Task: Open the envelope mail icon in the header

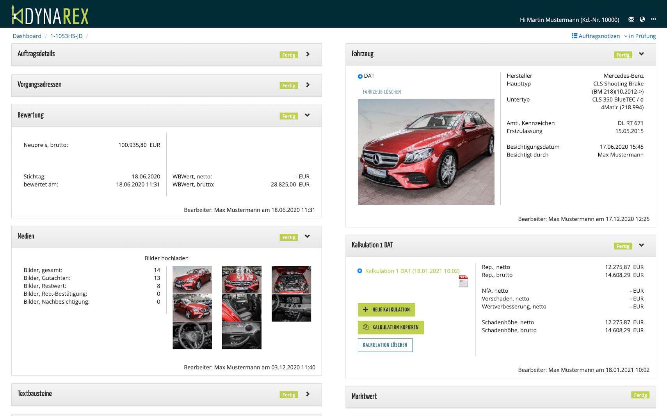Action: [631, 19]
